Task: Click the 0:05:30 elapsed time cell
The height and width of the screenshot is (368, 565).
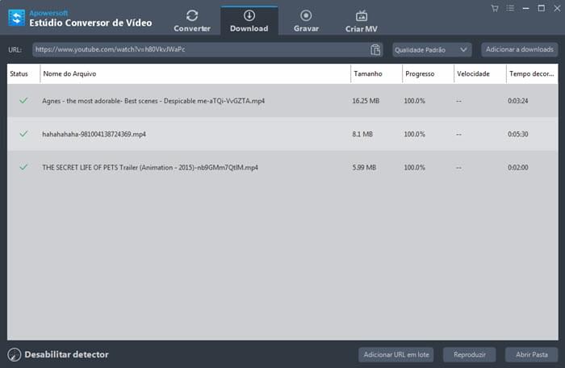Action: pos(518,134)
